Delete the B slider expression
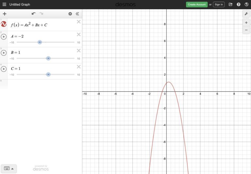 pyautogui.click(x=78, y=51)
